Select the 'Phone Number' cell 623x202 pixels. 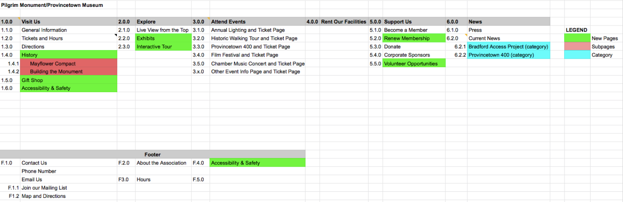[69, 171]
